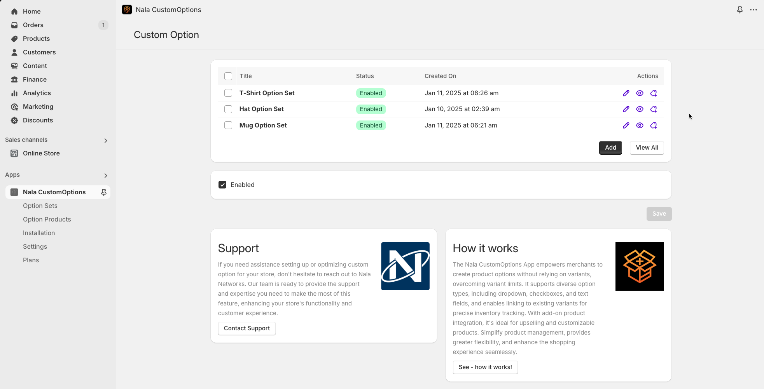Open the three-dots more menu in header
The width and height of the screenshot is (764, 389).
(x=754, y=10)
